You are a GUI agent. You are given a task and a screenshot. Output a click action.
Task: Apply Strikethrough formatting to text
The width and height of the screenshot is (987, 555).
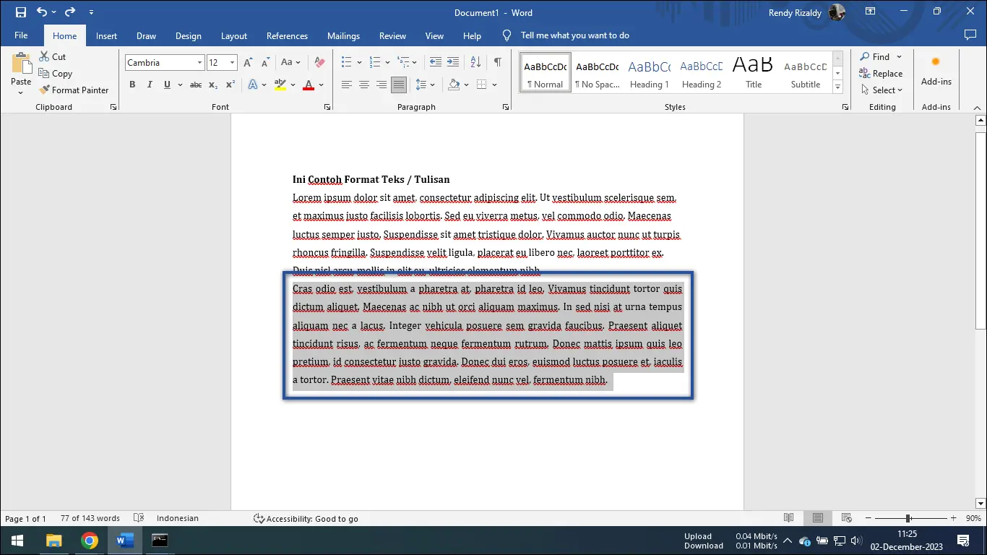point(195,85)
